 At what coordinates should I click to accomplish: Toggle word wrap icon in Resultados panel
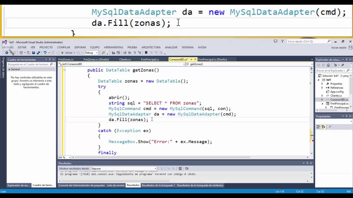point(187,168)
